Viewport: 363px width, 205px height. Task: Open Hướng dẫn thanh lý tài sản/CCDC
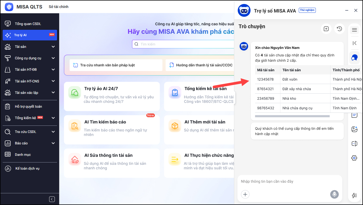(200, 65)
